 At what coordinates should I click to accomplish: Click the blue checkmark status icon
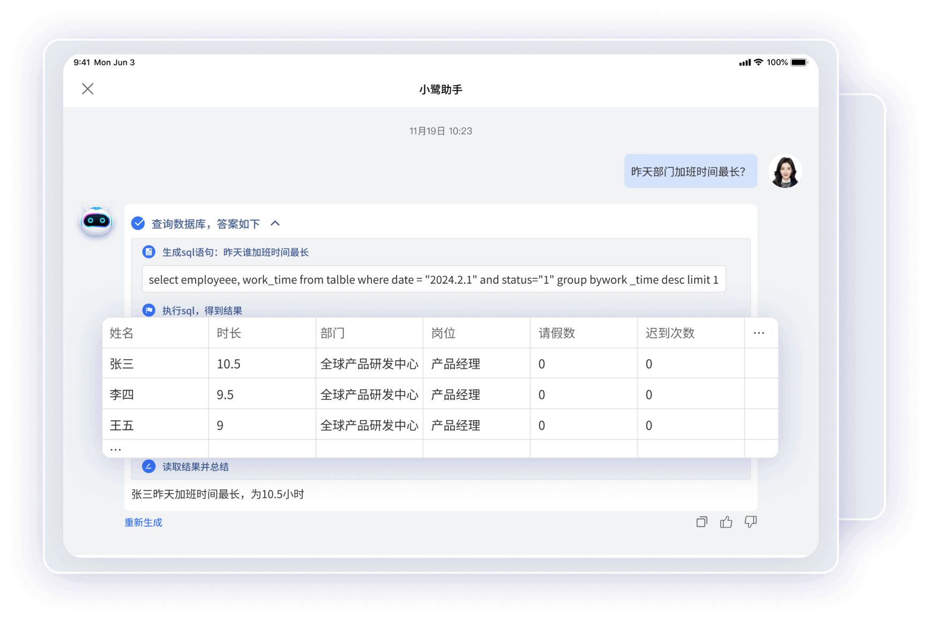tap(138, 224)
